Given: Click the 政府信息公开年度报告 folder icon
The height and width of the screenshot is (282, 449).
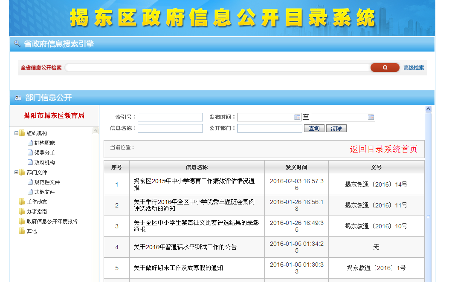Looking at the screenshot, I should point(22,221).
